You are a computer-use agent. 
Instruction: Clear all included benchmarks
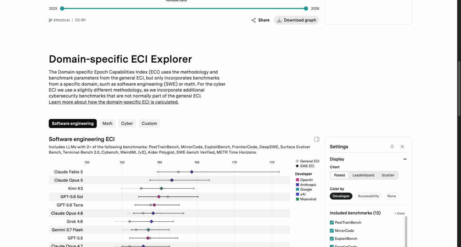[x=400, y=213]
